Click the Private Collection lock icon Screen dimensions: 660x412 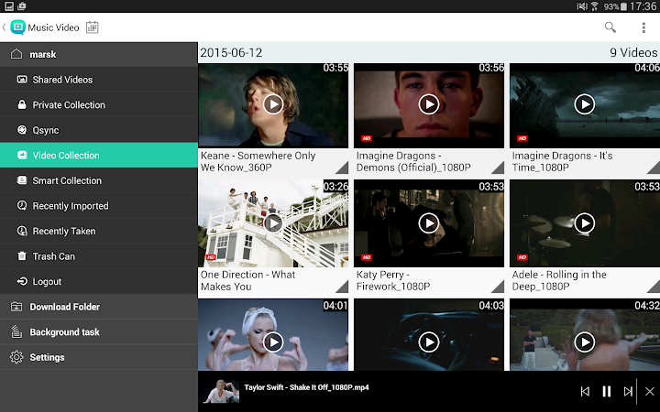tap(22, 104)
